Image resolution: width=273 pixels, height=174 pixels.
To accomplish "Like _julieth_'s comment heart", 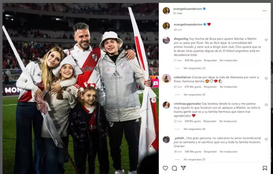I will (266, 139).
